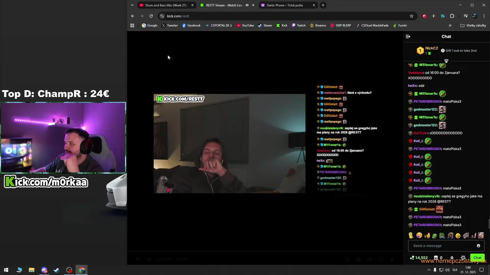Click microphone icon in system tray
The height and width of the screenshot is (275, 490).
tap(435, 270)
